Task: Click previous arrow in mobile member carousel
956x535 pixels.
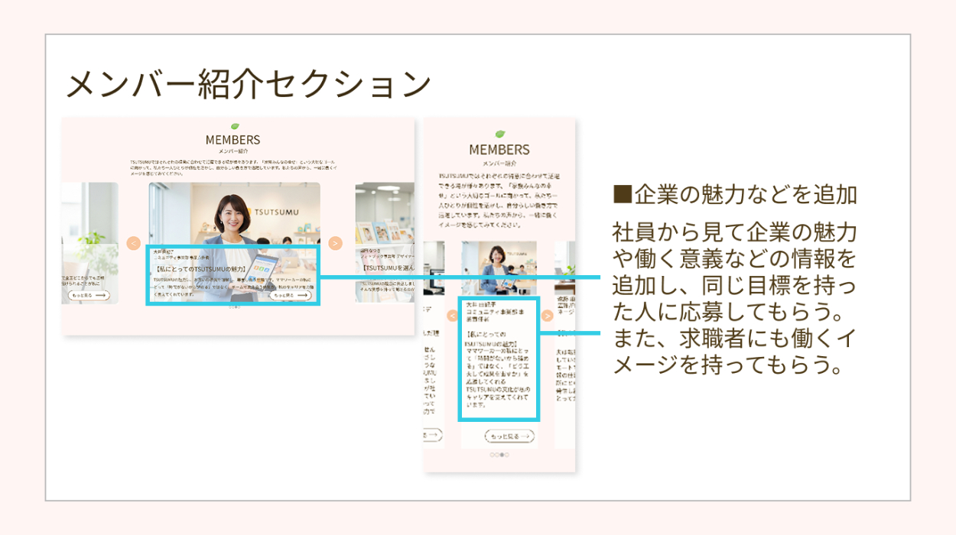Action: pos(453,316)
